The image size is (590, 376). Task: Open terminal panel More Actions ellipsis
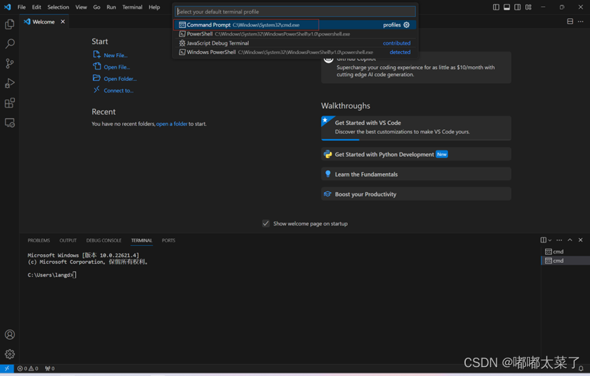(x=559, y=240)
